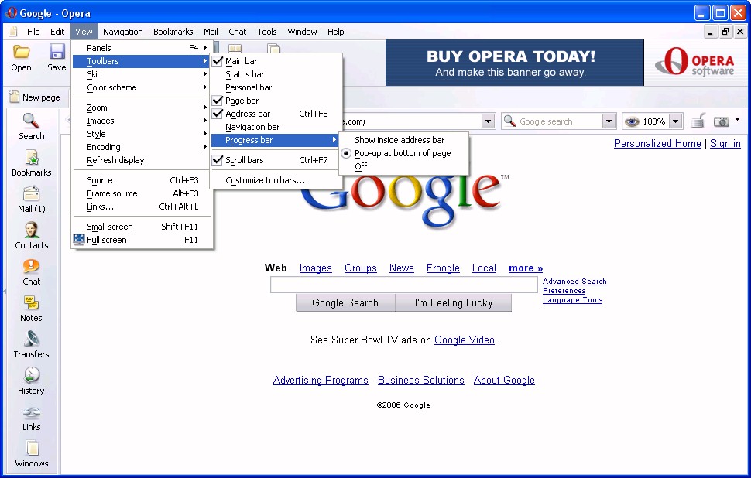The width and height of the screenshot is (751, 478).
Task: Expand the Panels submenu
Action: 141,48
